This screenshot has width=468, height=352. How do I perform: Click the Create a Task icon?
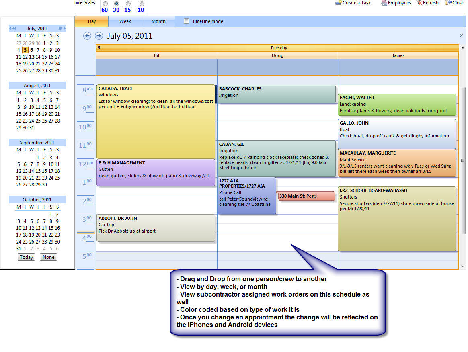tap(338, 3)
